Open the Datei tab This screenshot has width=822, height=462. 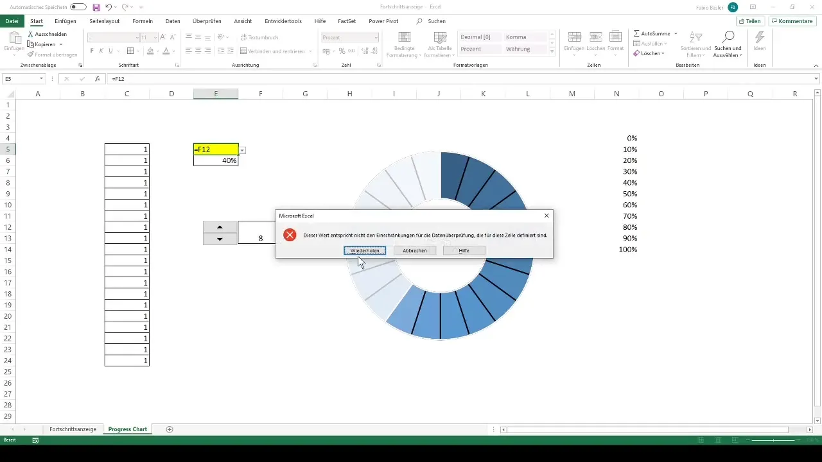click(x=12, y=21)
